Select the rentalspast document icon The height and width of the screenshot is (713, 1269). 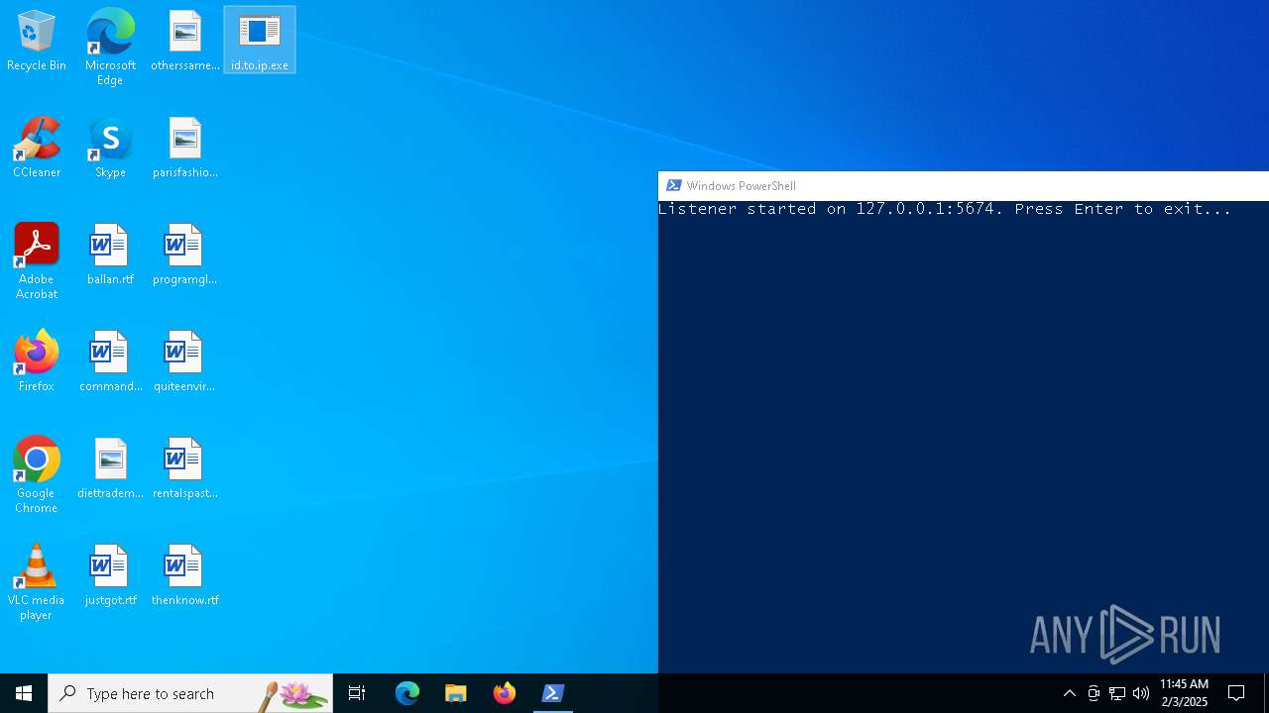point(185,468)
